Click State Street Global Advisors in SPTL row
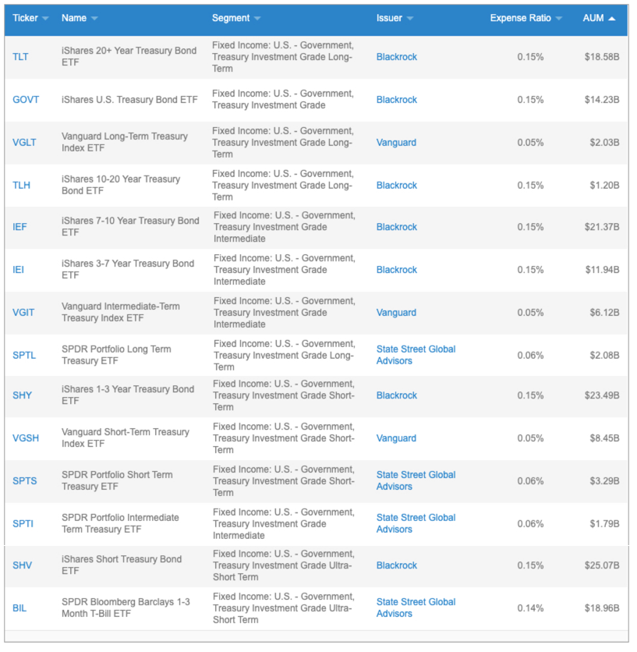Viewport: 637px width, 652px height. (416, 355)
